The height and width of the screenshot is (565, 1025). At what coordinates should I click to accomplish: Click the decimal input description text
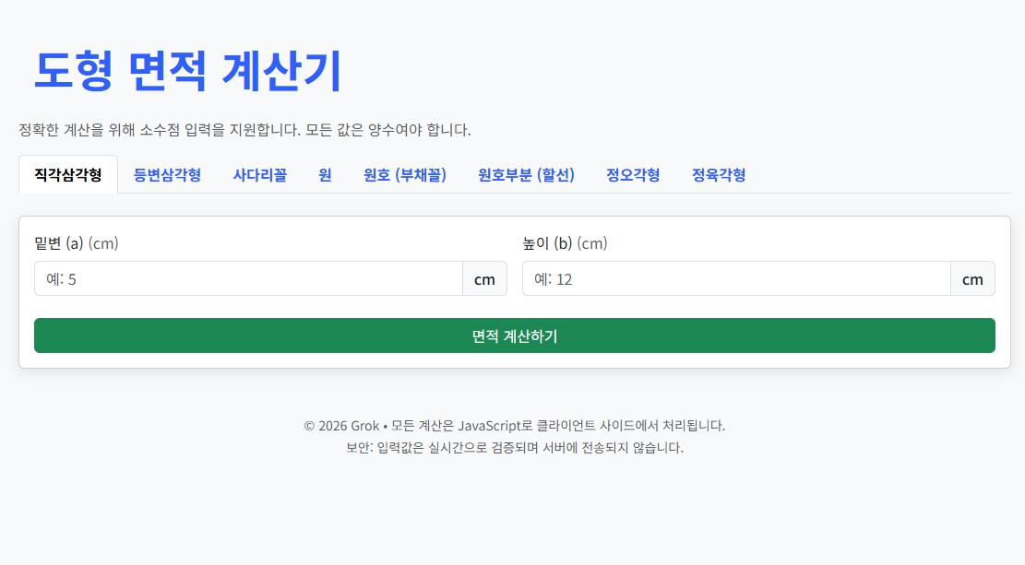click(244, 130)
